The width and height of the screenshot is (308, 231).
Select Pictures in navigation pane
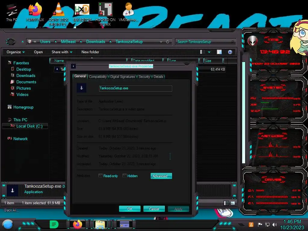(x=23, y=88)
